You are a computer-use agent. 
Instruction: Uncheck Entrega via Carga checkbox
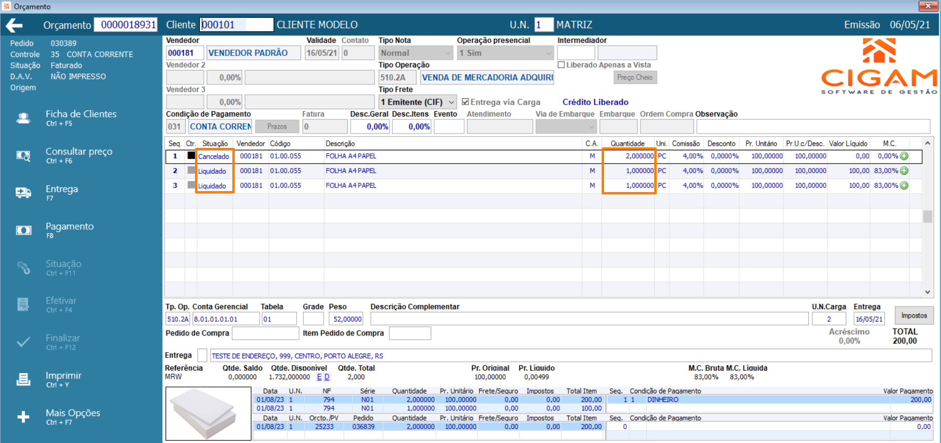466,102
